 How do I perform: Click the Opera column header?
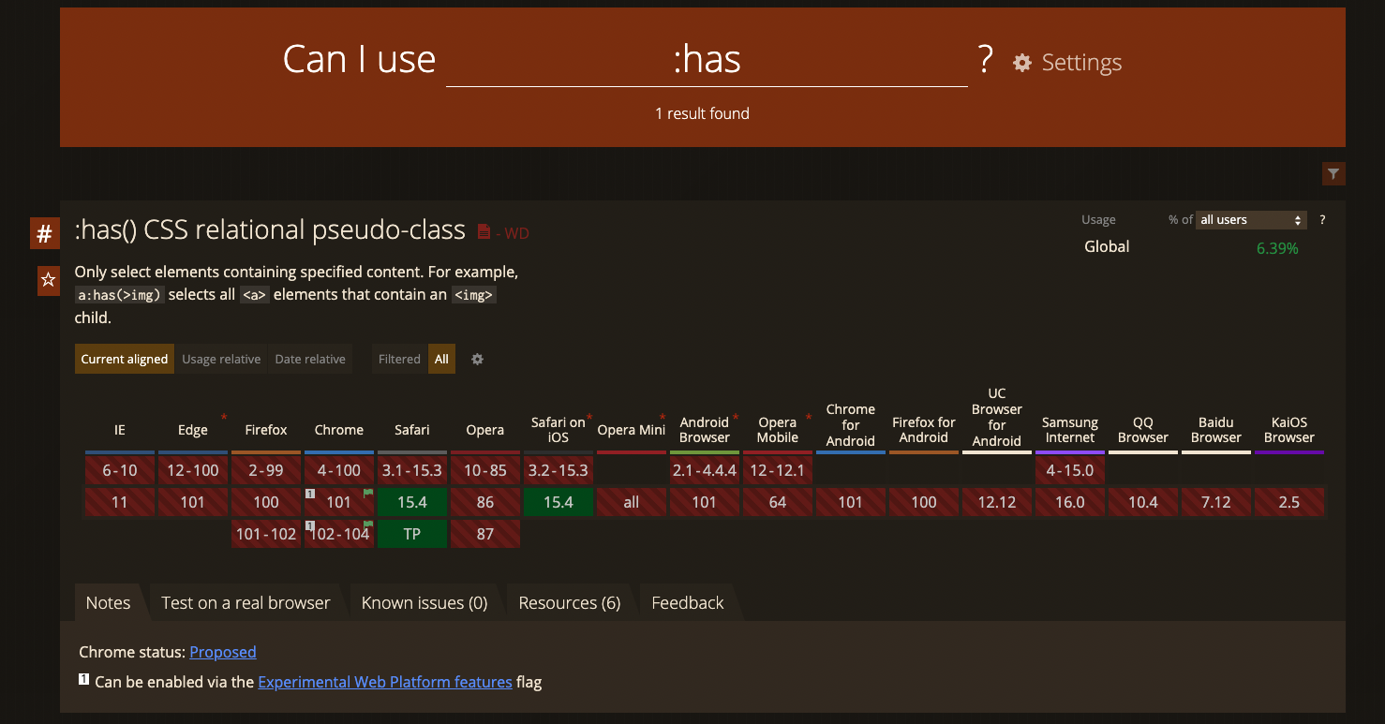pos(485,430)
